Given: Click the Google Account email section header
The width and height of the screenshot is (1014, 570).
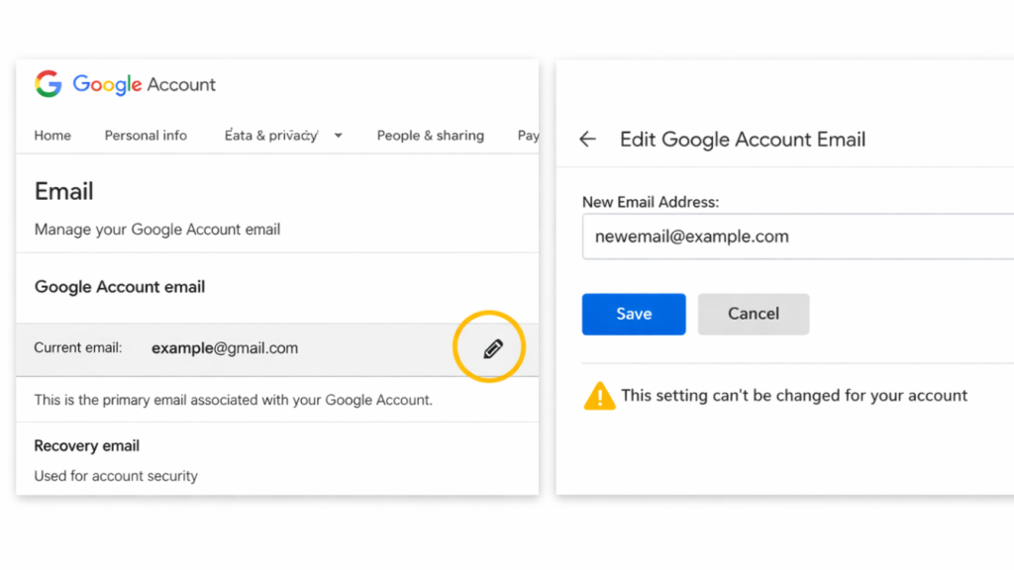Looking at the screenshot, I should (x=119, y=287).
